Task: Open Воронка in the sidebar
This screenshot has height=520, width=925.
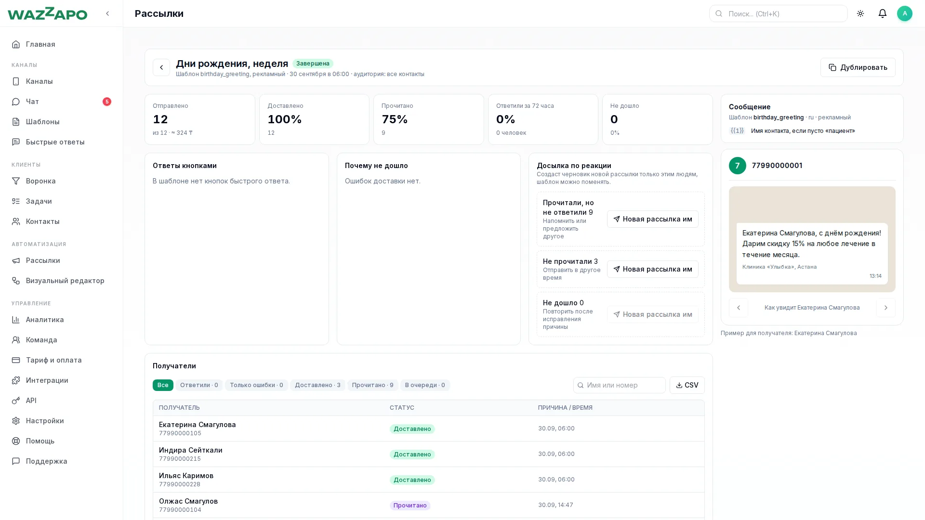Action: pos(61,181)
